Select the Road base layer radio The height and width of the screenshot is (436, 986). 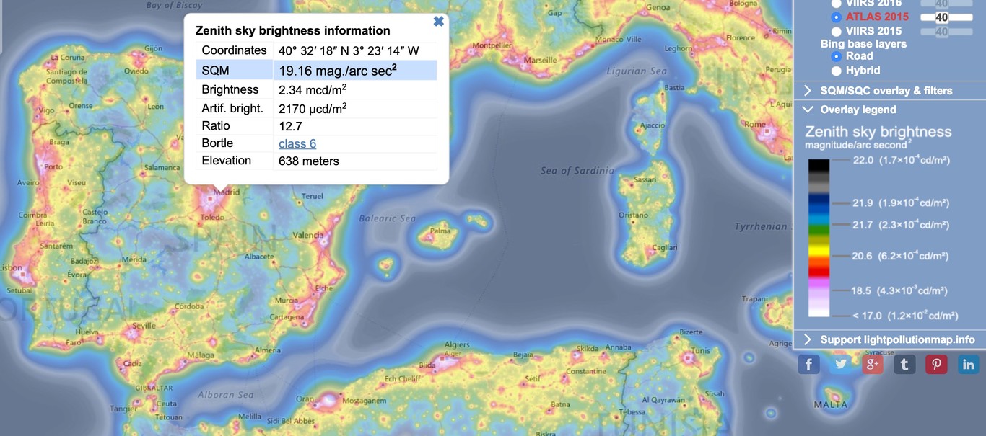click(837, 56)
